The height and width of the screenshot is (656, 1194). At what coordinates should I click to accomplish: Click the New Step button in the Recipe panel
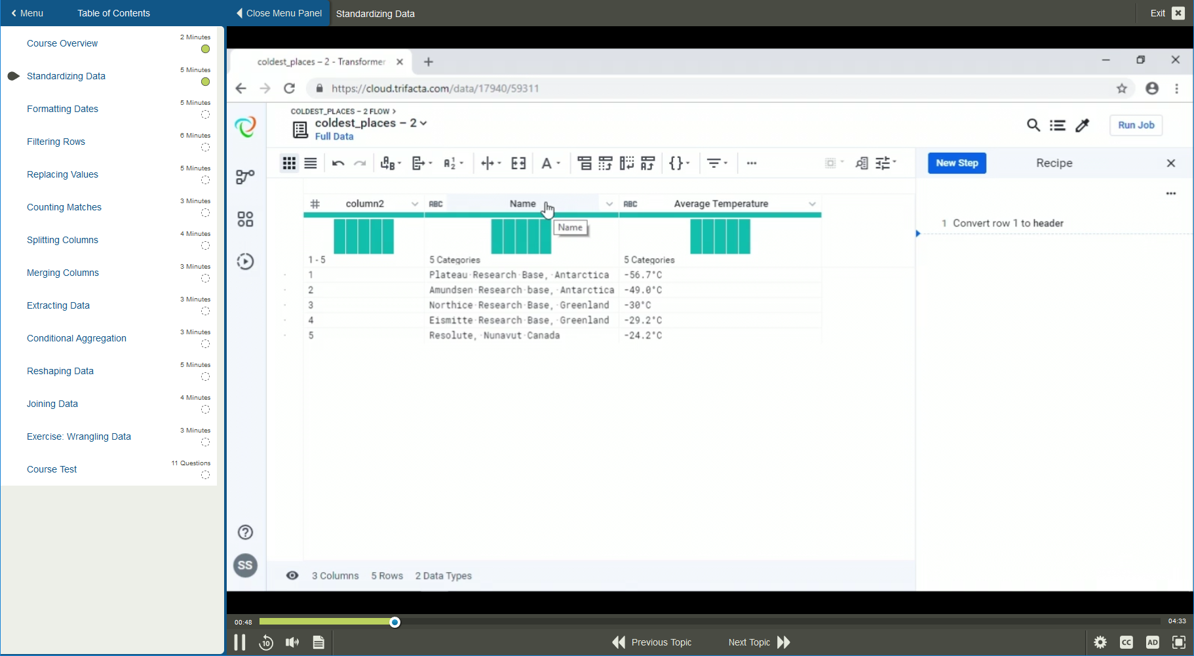[x=956, y=163]
